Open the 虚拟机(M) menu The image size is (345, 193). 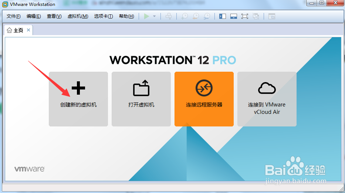(x=78, y=16)
